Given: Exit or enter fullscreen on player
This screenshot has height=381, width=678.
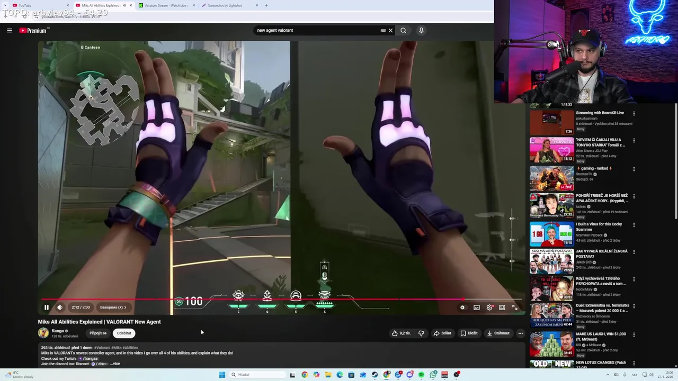Looking at the screenshot, I should click(514, 307).
